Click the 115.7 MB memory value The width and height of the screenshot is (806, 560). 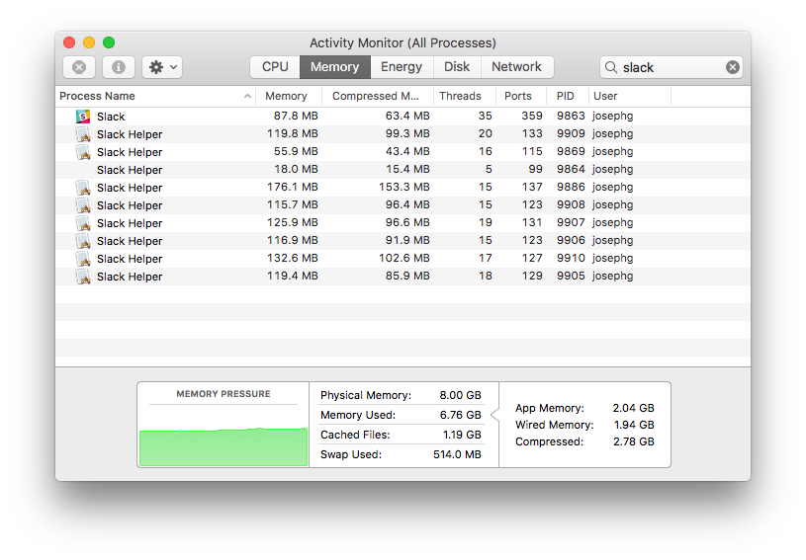293,204
